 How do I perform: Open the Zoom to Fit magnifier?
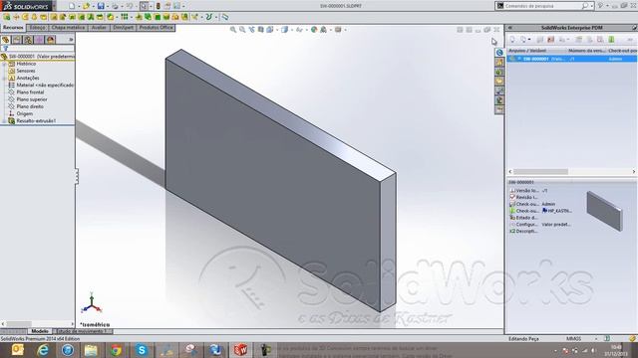click(x=233, y=30)
